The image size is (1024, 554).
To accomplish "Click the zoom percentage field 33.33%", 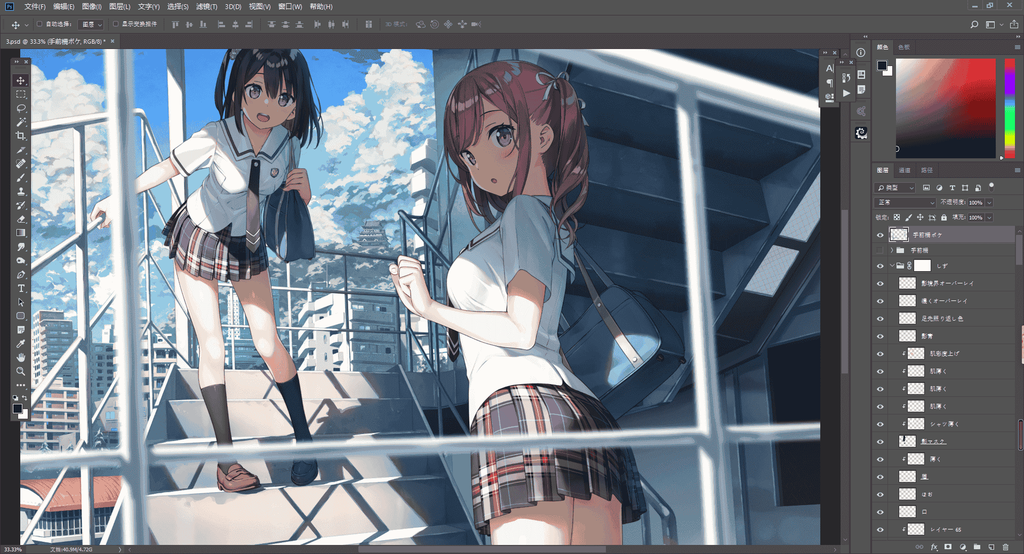I will click(13, 549).
